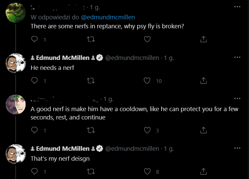Screen dimensions: 249x179
Task: Click Edmund McMillen's avatar on "That's my nerf deisgn"
Action: tap(16, 154)
